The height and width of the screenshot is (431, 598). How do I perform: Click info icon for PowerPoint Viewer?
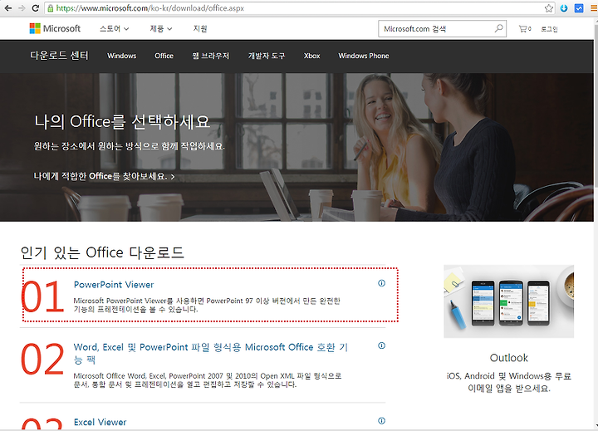[381, 283]
